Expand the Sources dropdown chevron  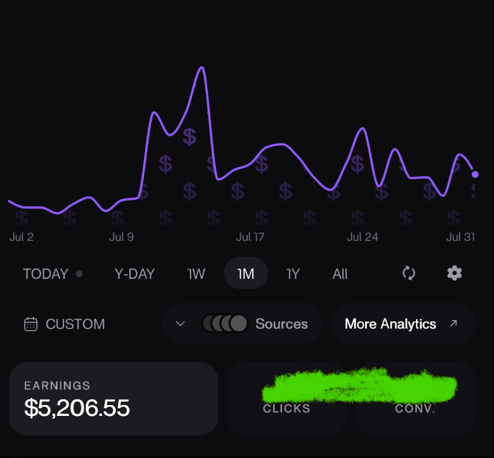tap(180, 323)
